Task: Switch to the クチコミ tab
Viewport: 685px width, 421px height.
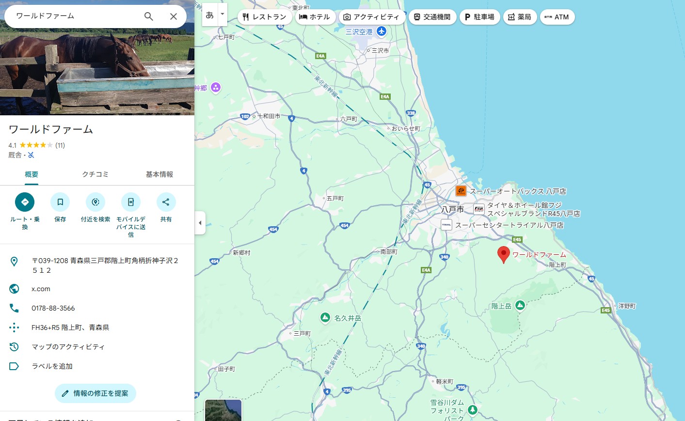Action: coord(95,174)
